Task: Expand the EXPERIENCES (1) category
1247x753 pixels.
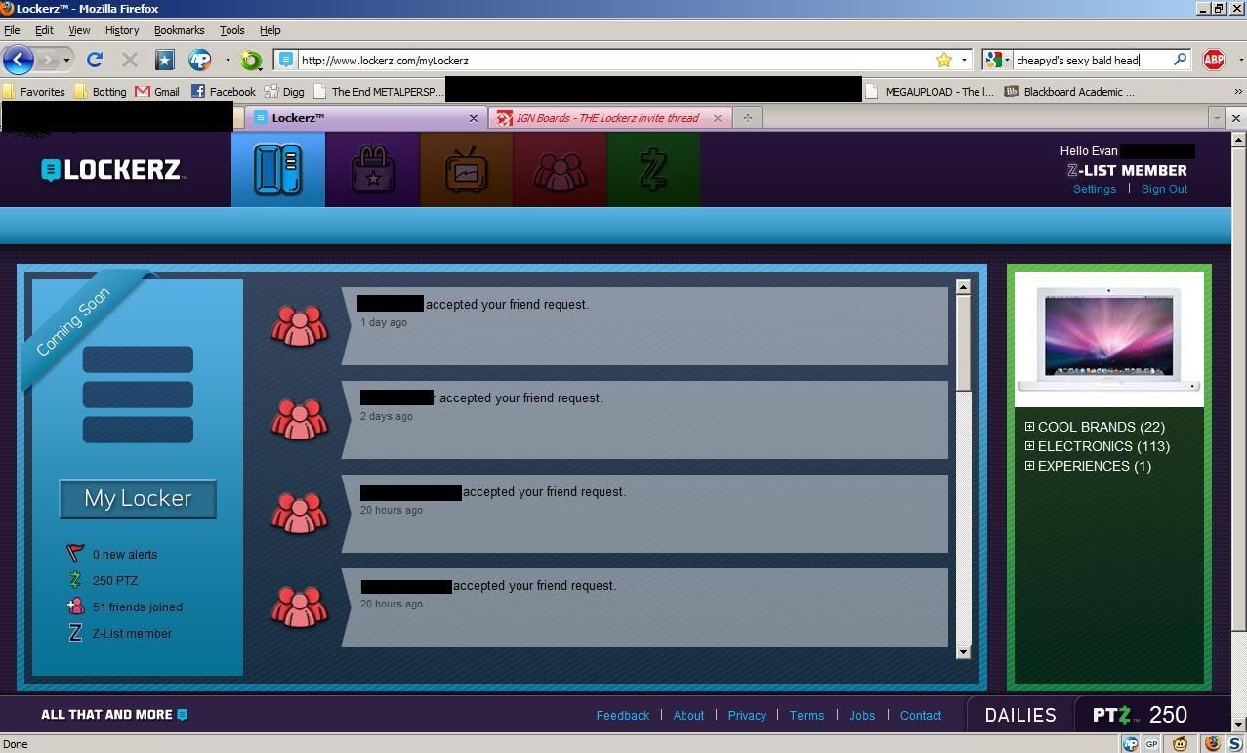Action: (1029, 466)
